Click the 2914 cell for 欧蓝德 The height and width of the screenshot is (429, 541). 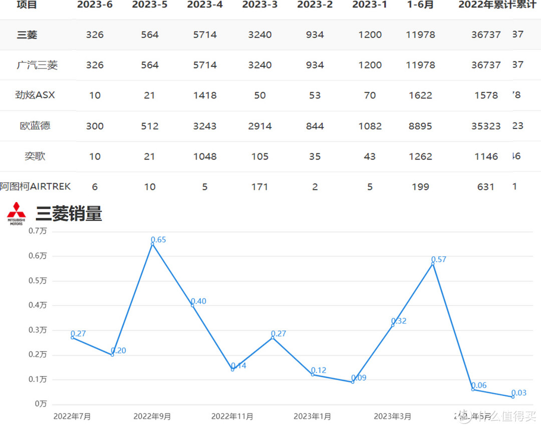tap(260, 126)
